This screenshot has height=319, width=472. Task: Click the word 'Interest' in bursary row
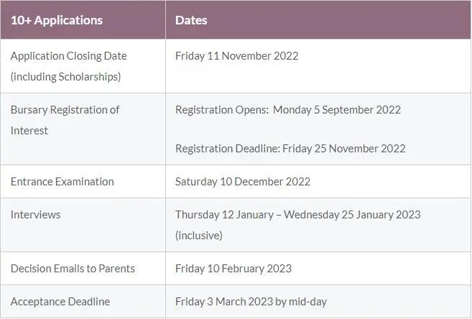tap(29, 131)
